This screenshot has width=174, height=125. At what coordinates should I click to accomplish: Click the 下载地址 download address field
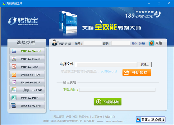point(117,90)
